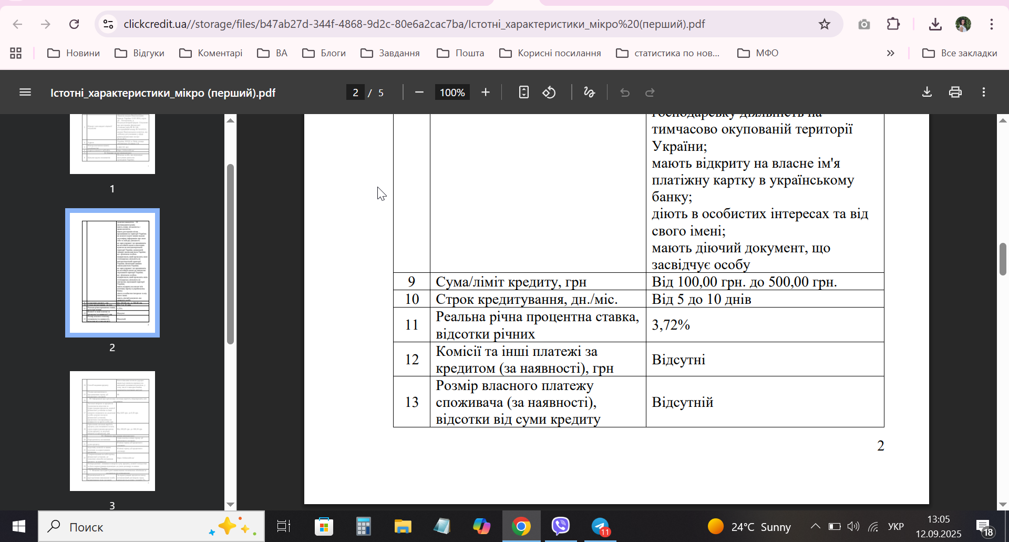Open the annotation draw tool

[x=590, y=93]
